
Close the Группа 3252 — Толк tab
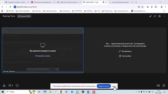[106, 2]
